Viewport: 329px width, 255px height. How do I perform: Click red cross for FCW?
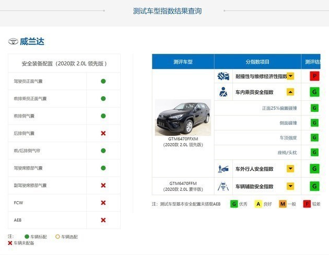point(103,203)
